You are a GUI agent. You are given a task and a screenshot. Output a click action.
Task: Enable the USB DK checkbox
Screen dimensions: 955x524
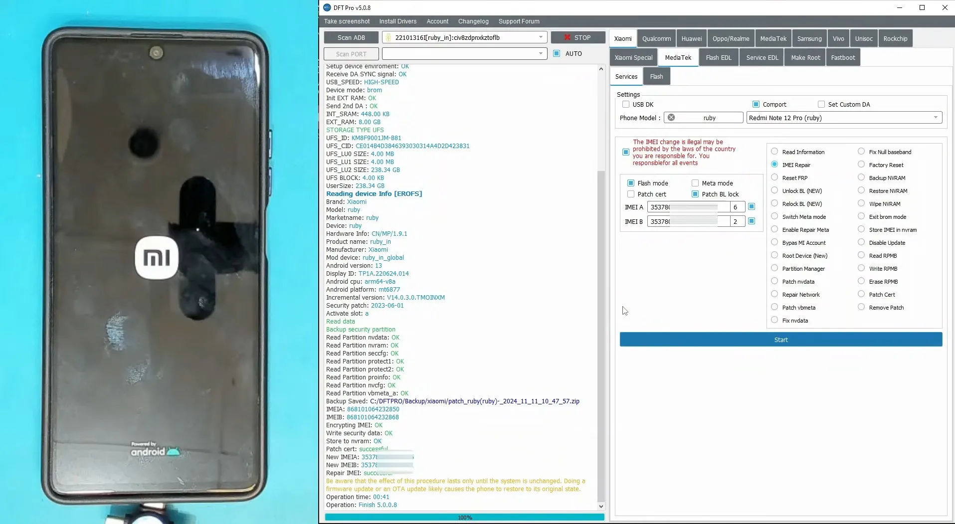[626, 104]
